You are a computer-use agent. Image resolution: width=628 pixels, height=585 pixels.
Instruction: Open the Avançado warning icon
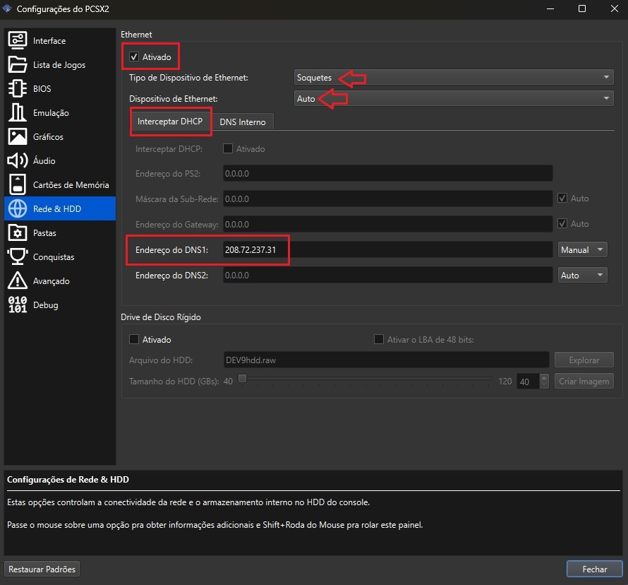(17, 281)
